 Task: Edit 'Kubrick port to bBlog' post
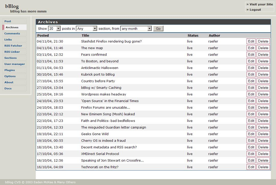[x=251, y=74]
